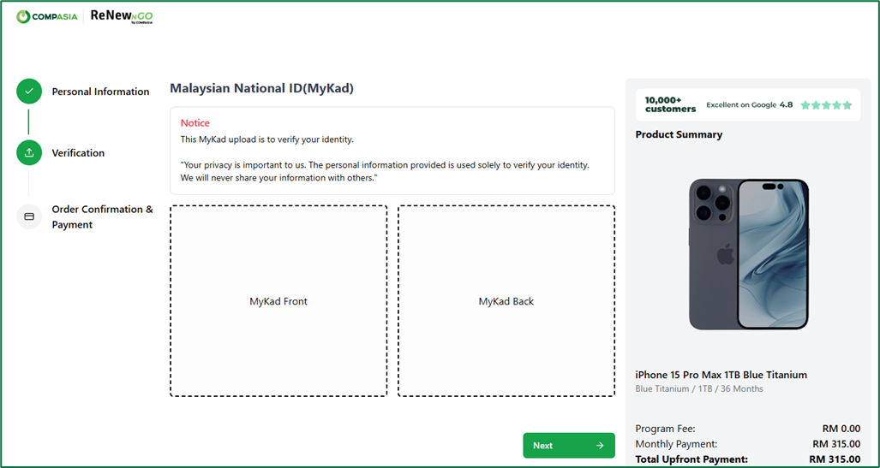Viewport: 880px width, 468px height.
Task: Click the Google rating stars
Action: point(826,105)
